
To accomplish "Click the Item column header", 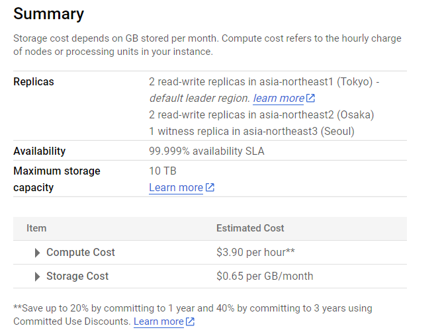I will (36, 228).
